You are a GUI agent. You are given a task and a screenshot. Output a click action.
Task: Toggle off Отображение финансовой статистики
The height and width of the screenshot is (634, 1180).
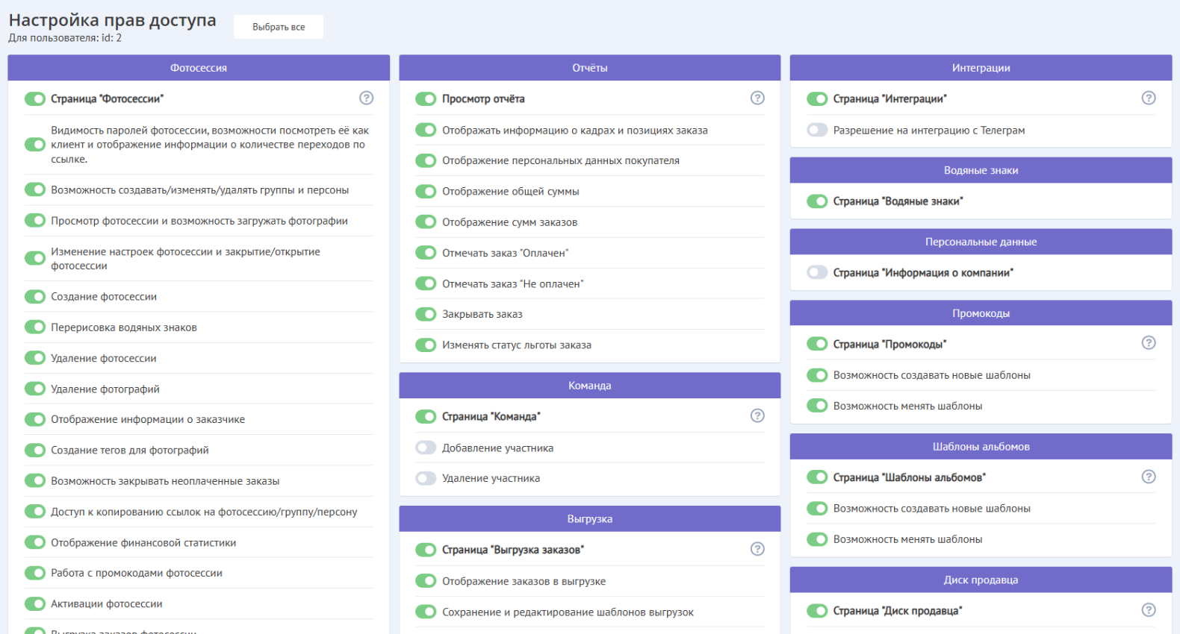click(x=35, y=542)
